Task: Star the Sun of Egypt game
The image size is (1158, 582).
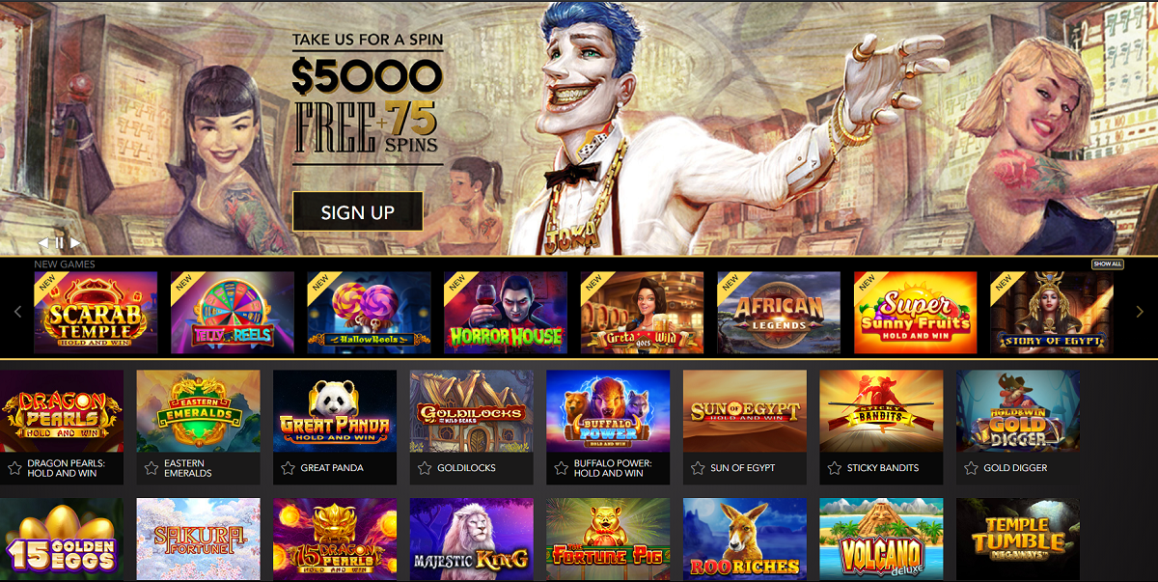Action: click(x=699, y=468)
